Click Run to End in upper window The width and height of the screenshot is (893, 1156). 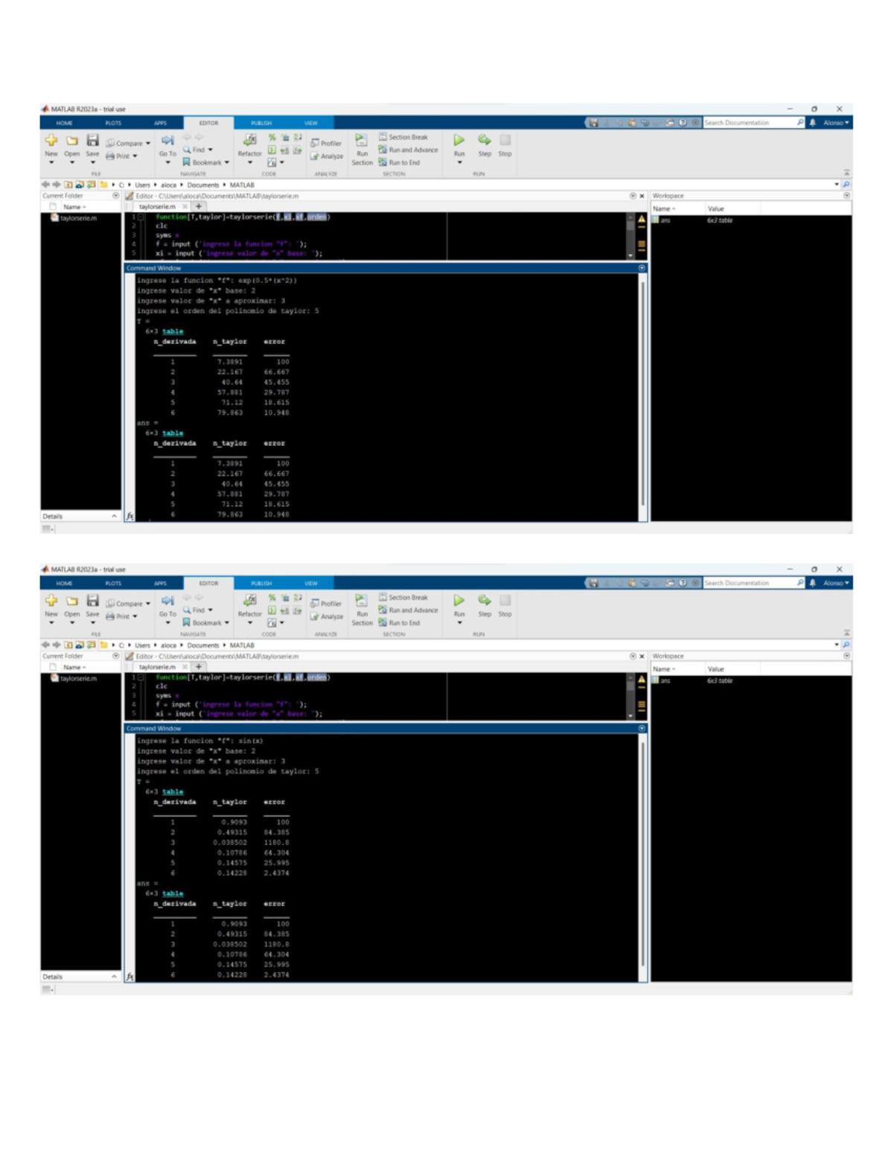point(403,162)
